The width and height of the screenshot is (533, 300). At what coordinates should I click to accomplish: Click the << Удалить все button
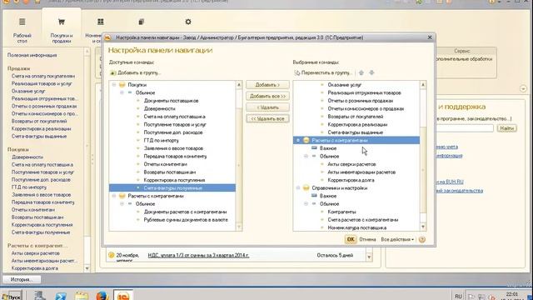(x=267, y=118)
